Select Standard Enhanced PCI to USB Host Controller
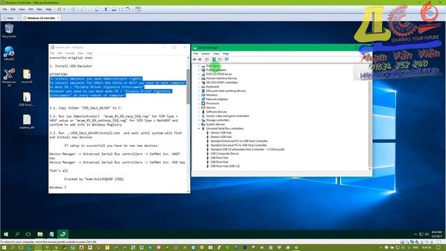The image size is (446, 251). [x=239, y=141]
